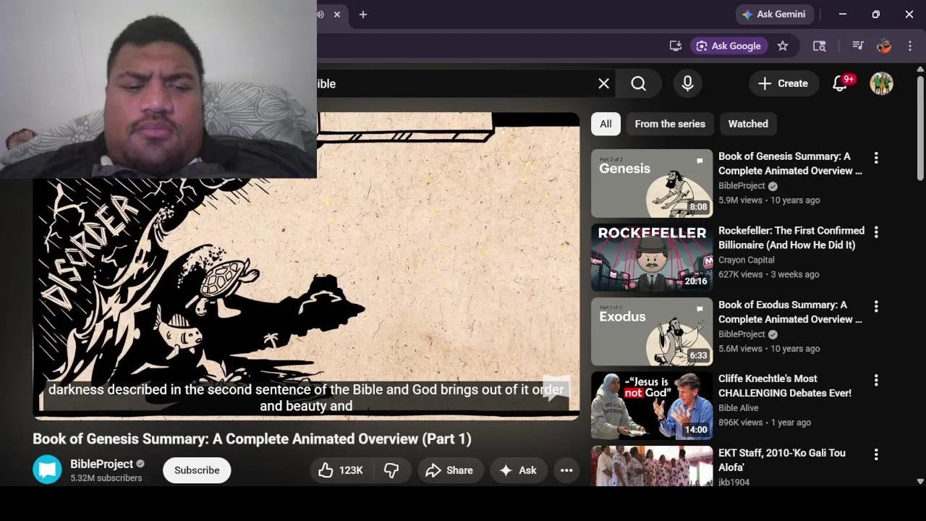Click the Ask Google button
The width and height of the screenshot is (926, 521).
729,46
